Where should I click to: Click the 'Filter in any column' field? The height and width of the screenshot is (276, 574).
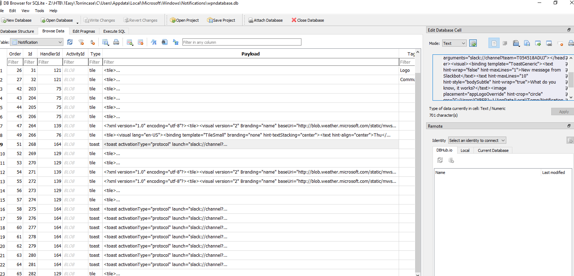(242, 42)
